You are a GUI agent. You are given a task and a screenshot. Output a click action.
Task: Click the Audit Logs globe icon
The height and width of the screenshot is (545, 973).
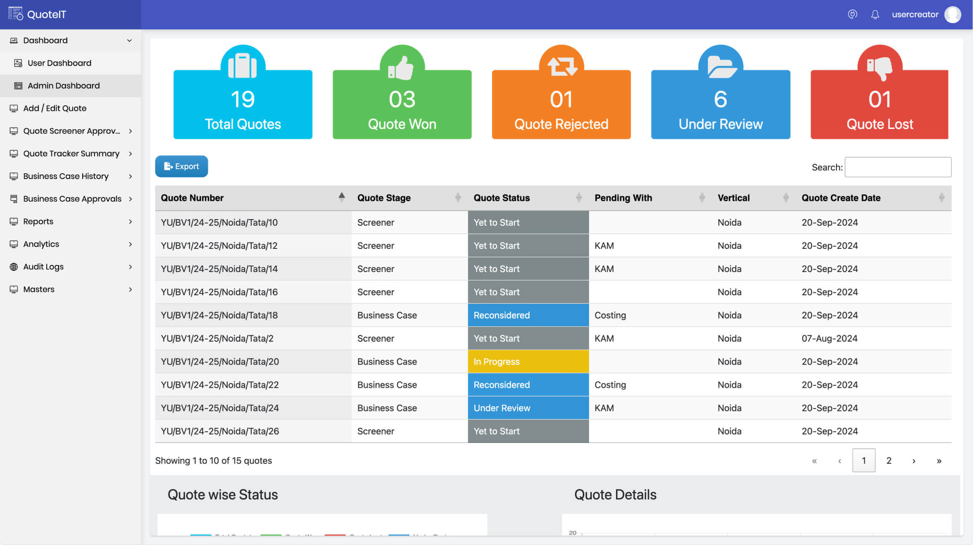pyautogui.click(x=14, y=266)
